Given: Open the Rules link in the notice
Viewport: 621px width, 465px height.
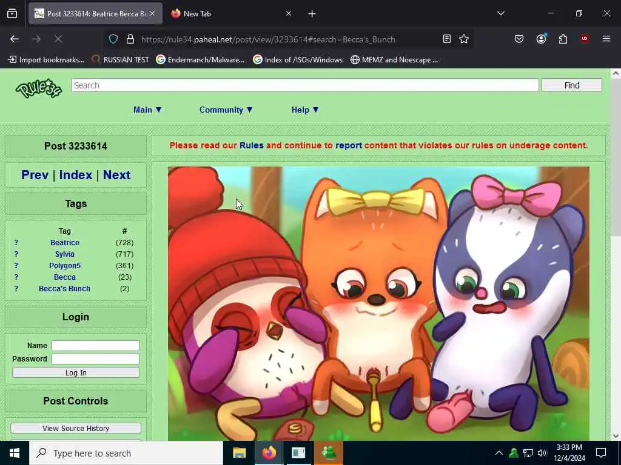Looking at the screenshot, I should click(252, 145).
